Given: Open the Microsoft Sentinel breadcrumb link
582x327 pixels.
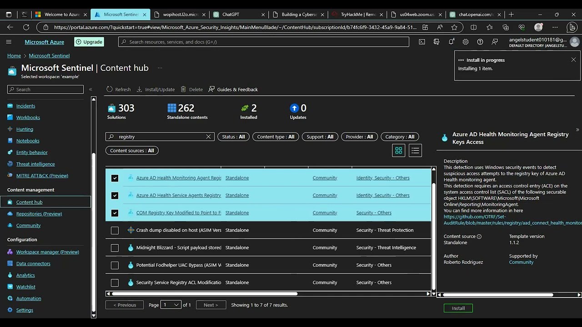Looking at the screenshot, I should click(x=49, y=56).
